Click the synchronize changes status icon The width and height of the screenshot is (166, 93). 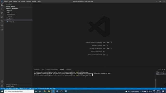click(x=7, y=89)
